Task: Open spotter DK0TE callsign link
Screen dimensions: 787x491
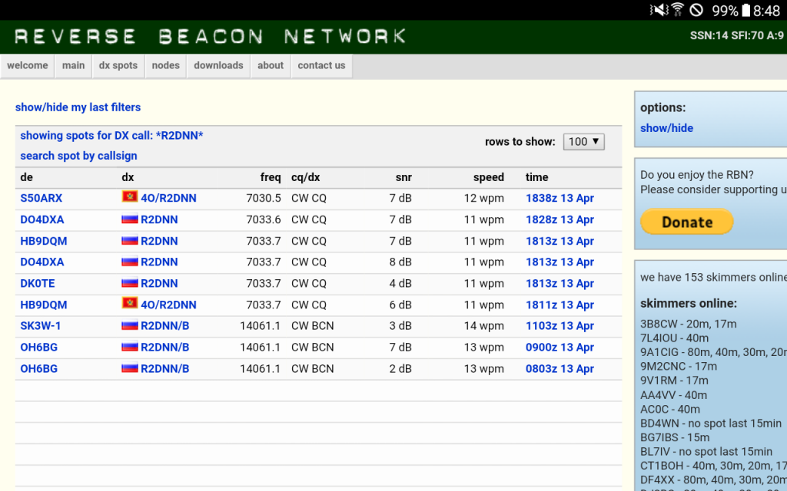Action: point(38,283)
